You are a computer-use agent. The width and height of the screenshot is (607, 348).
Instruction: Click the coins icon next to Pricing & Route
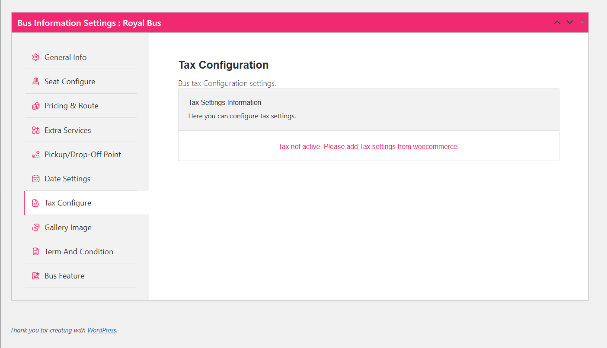pyautogui.click(x=36, y=106)
